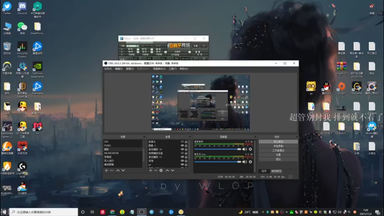
Task: Open GeForce Experience desktop icon
Action: coord(37,70)
